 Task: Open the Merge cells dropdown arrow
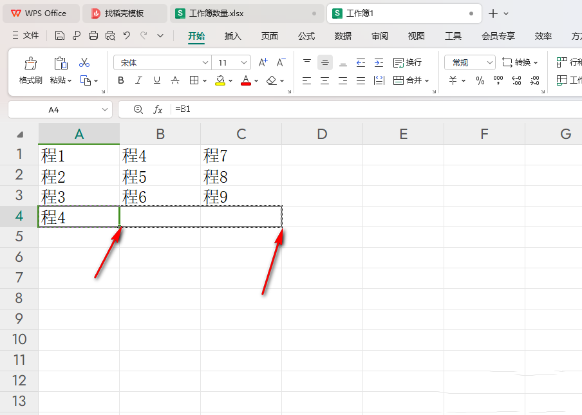[x=427, y=80]
